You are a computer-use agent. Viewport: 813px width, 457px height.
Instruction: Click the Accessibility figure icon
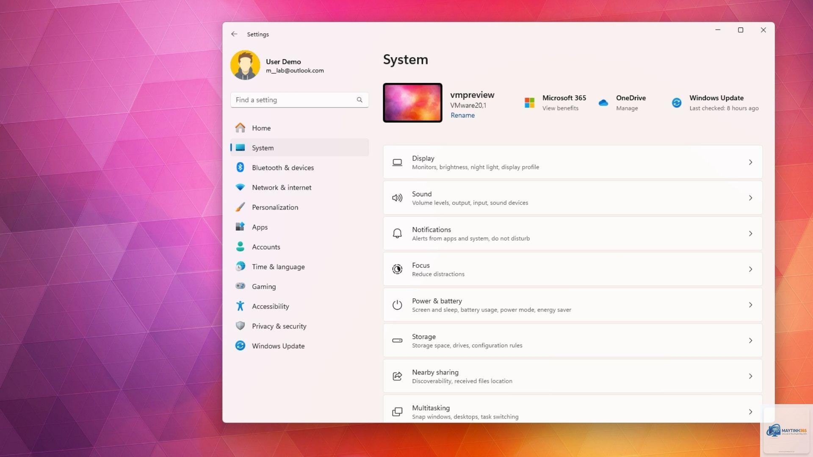point(240,306)
